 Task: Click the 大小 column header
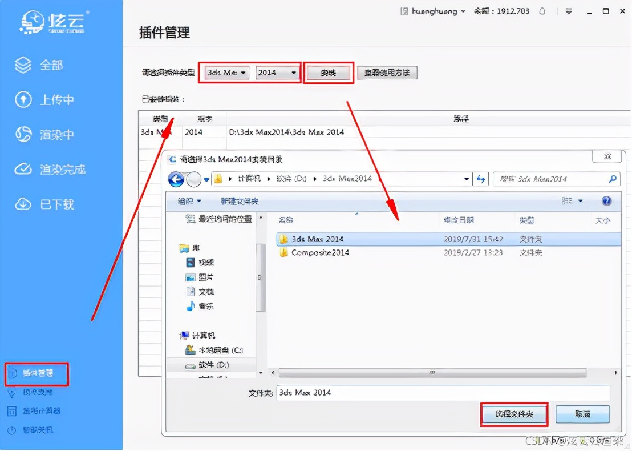point(602,220)
